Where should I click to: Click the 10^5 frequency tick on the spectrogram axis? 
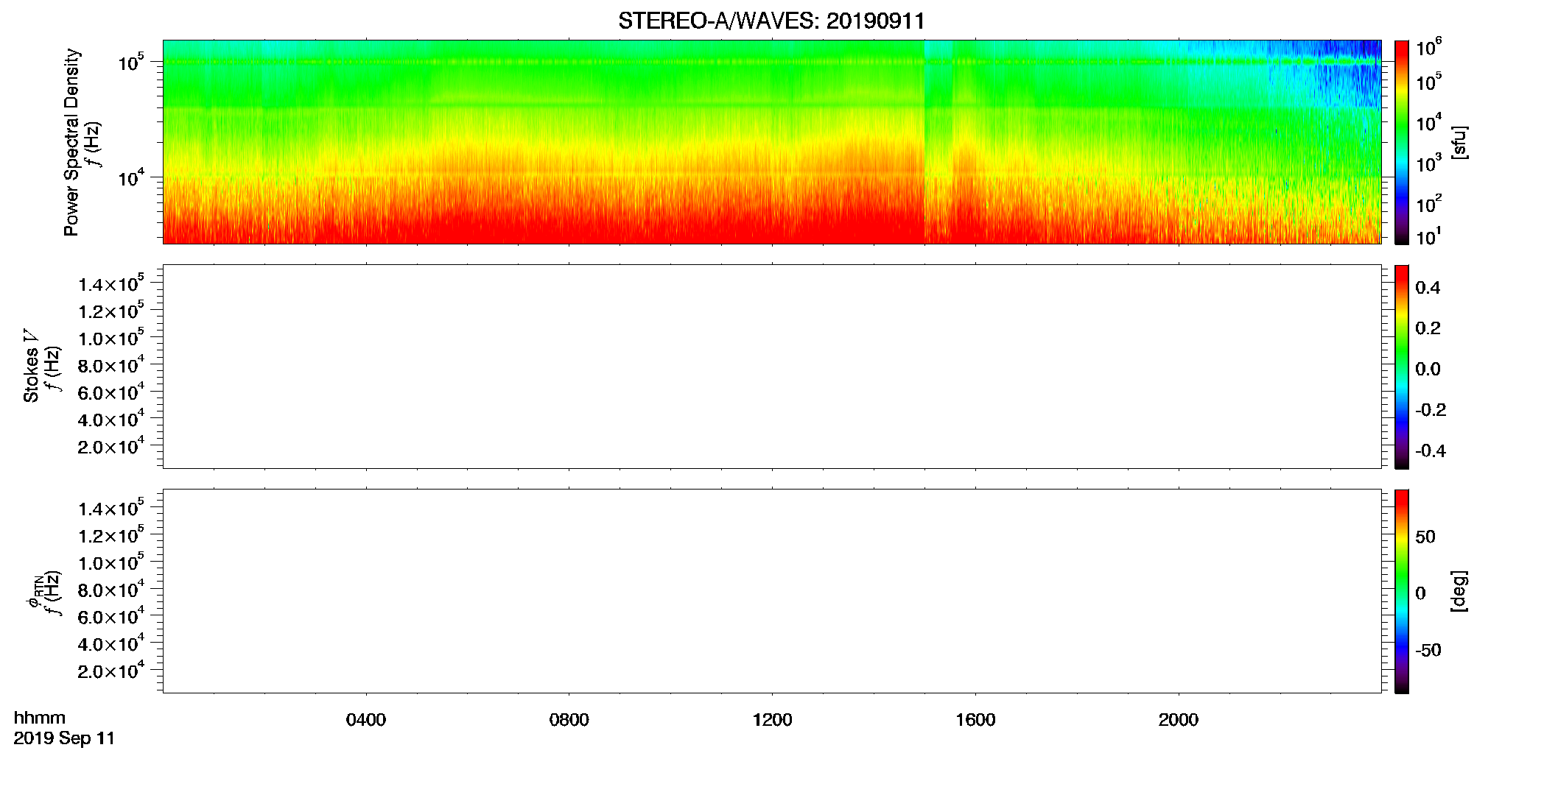130,63
